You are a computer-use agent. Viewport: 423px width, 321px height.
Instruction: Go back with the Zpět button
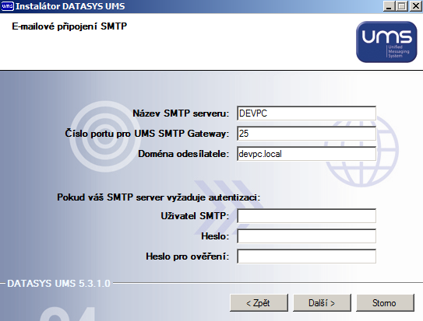(259, 303)
